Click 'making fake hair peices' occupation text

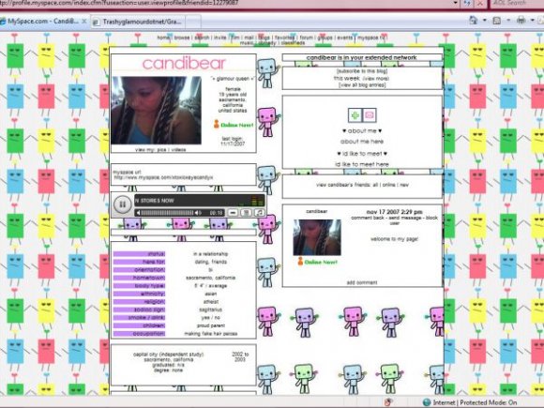coord(211,334)
